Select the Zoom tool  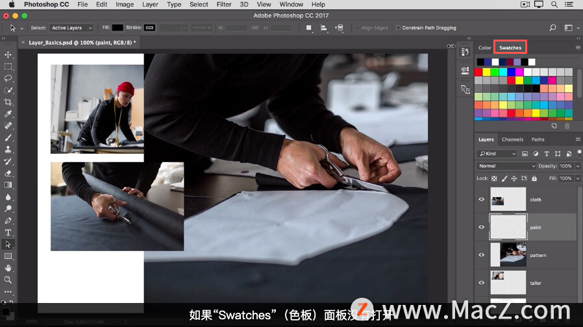coord(8,280)
